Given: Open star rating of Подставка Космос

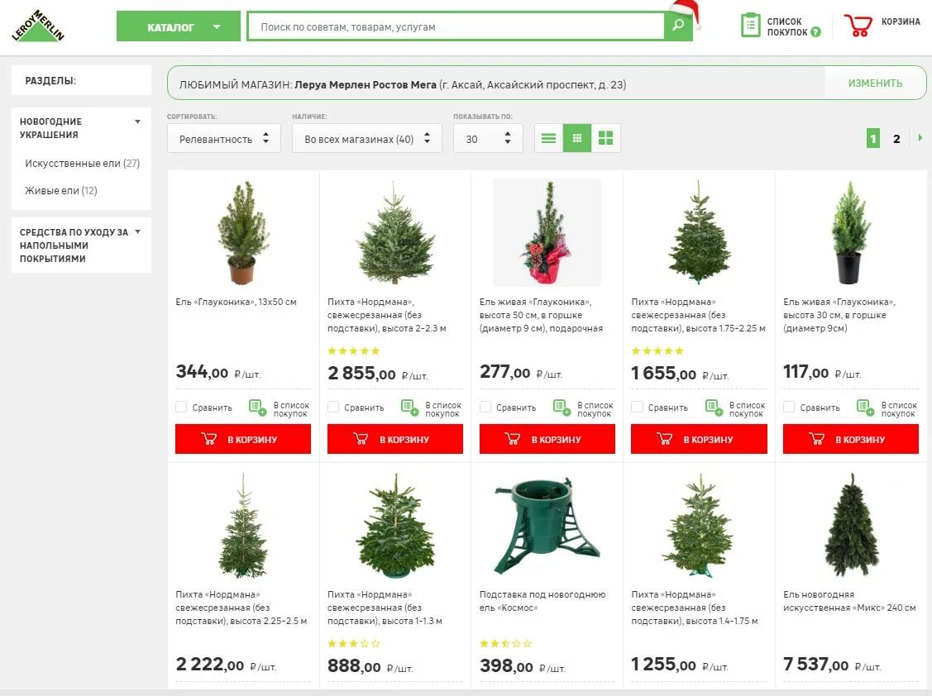Looking at the screenshot, I should pos(506,643).
